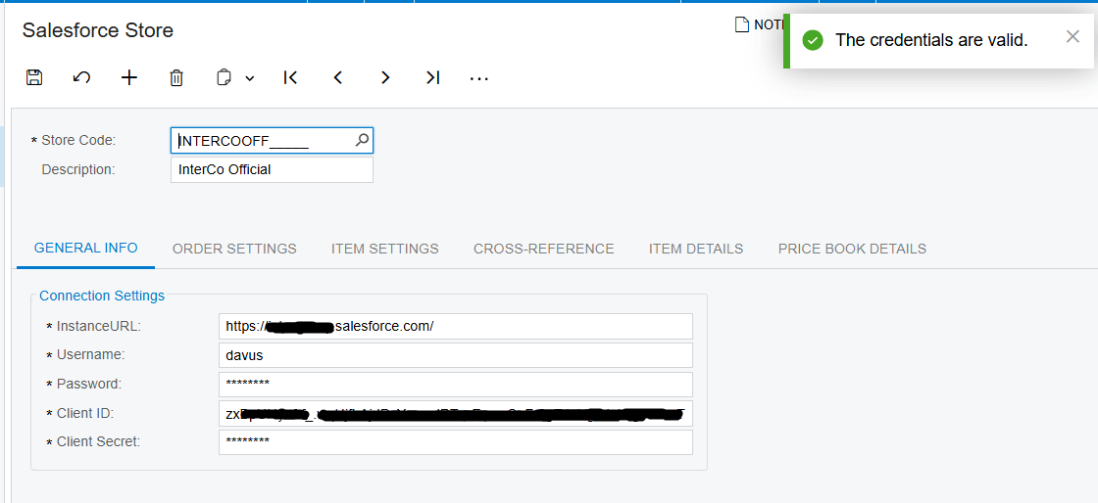Expand the clipboard dropdown arrow
This screenshot has height=503, width=1098.
coord(249,78)
